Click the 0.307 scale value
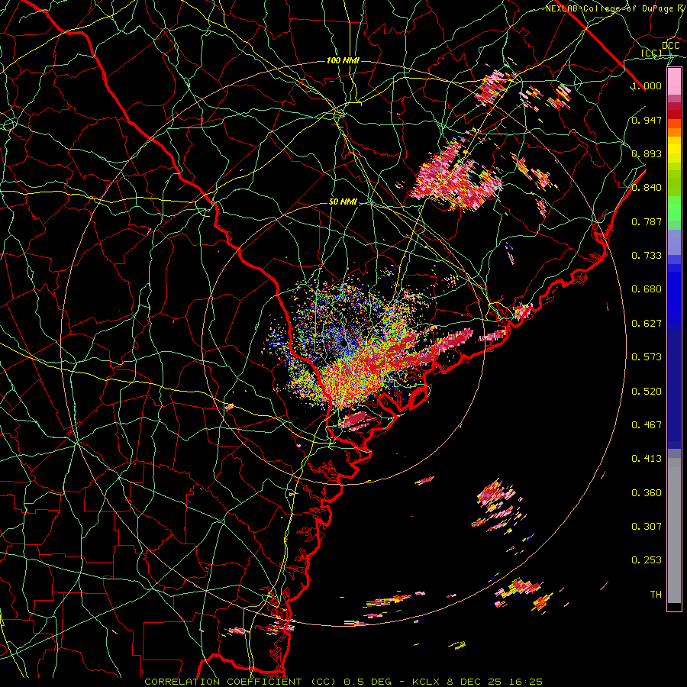687x687 pixels. pyautogui.click(x=647, y=527)
